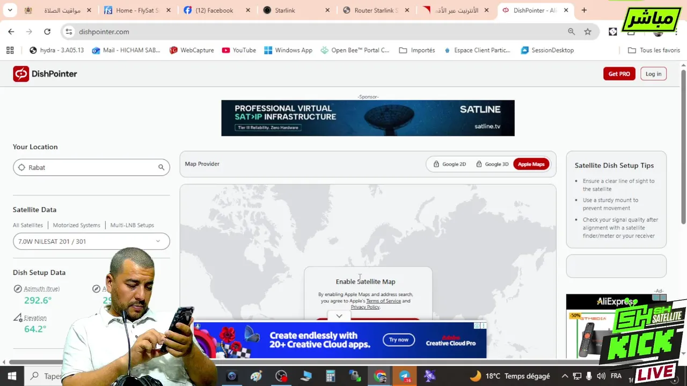Switch to the Router Starlink tab
The height and width of the screenshot is (386, 687).
[x=376, y=10]
